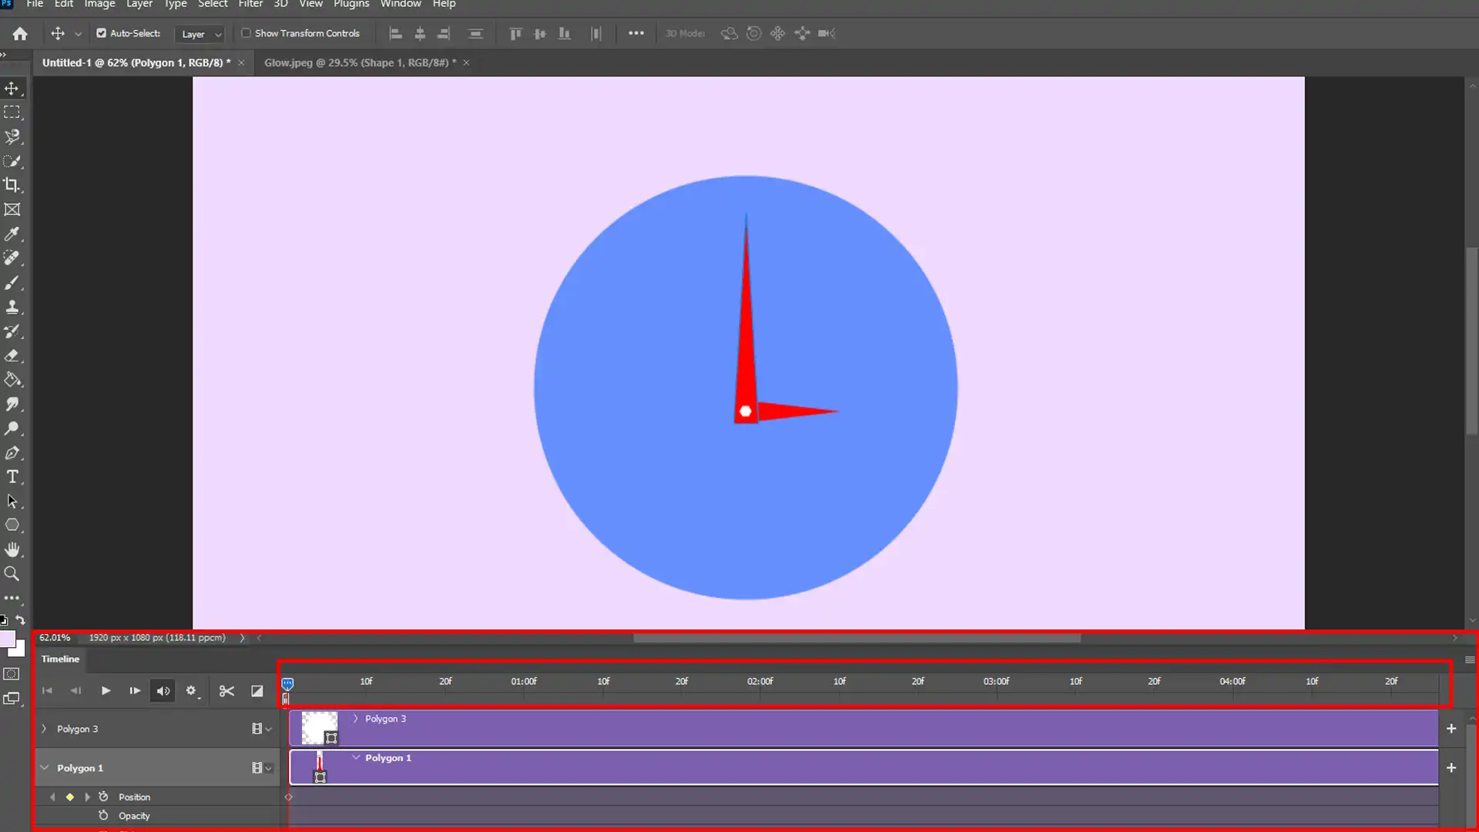Select the Quick Selection tool
Screen dimensions: 1479x832
click(12, 161)
